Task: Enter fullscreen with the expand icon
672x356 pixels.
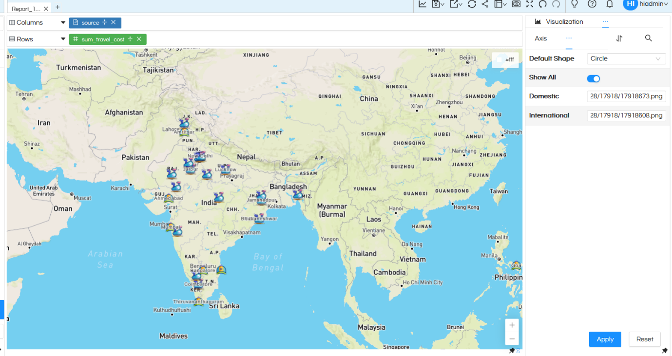Action: click(529, 4)
